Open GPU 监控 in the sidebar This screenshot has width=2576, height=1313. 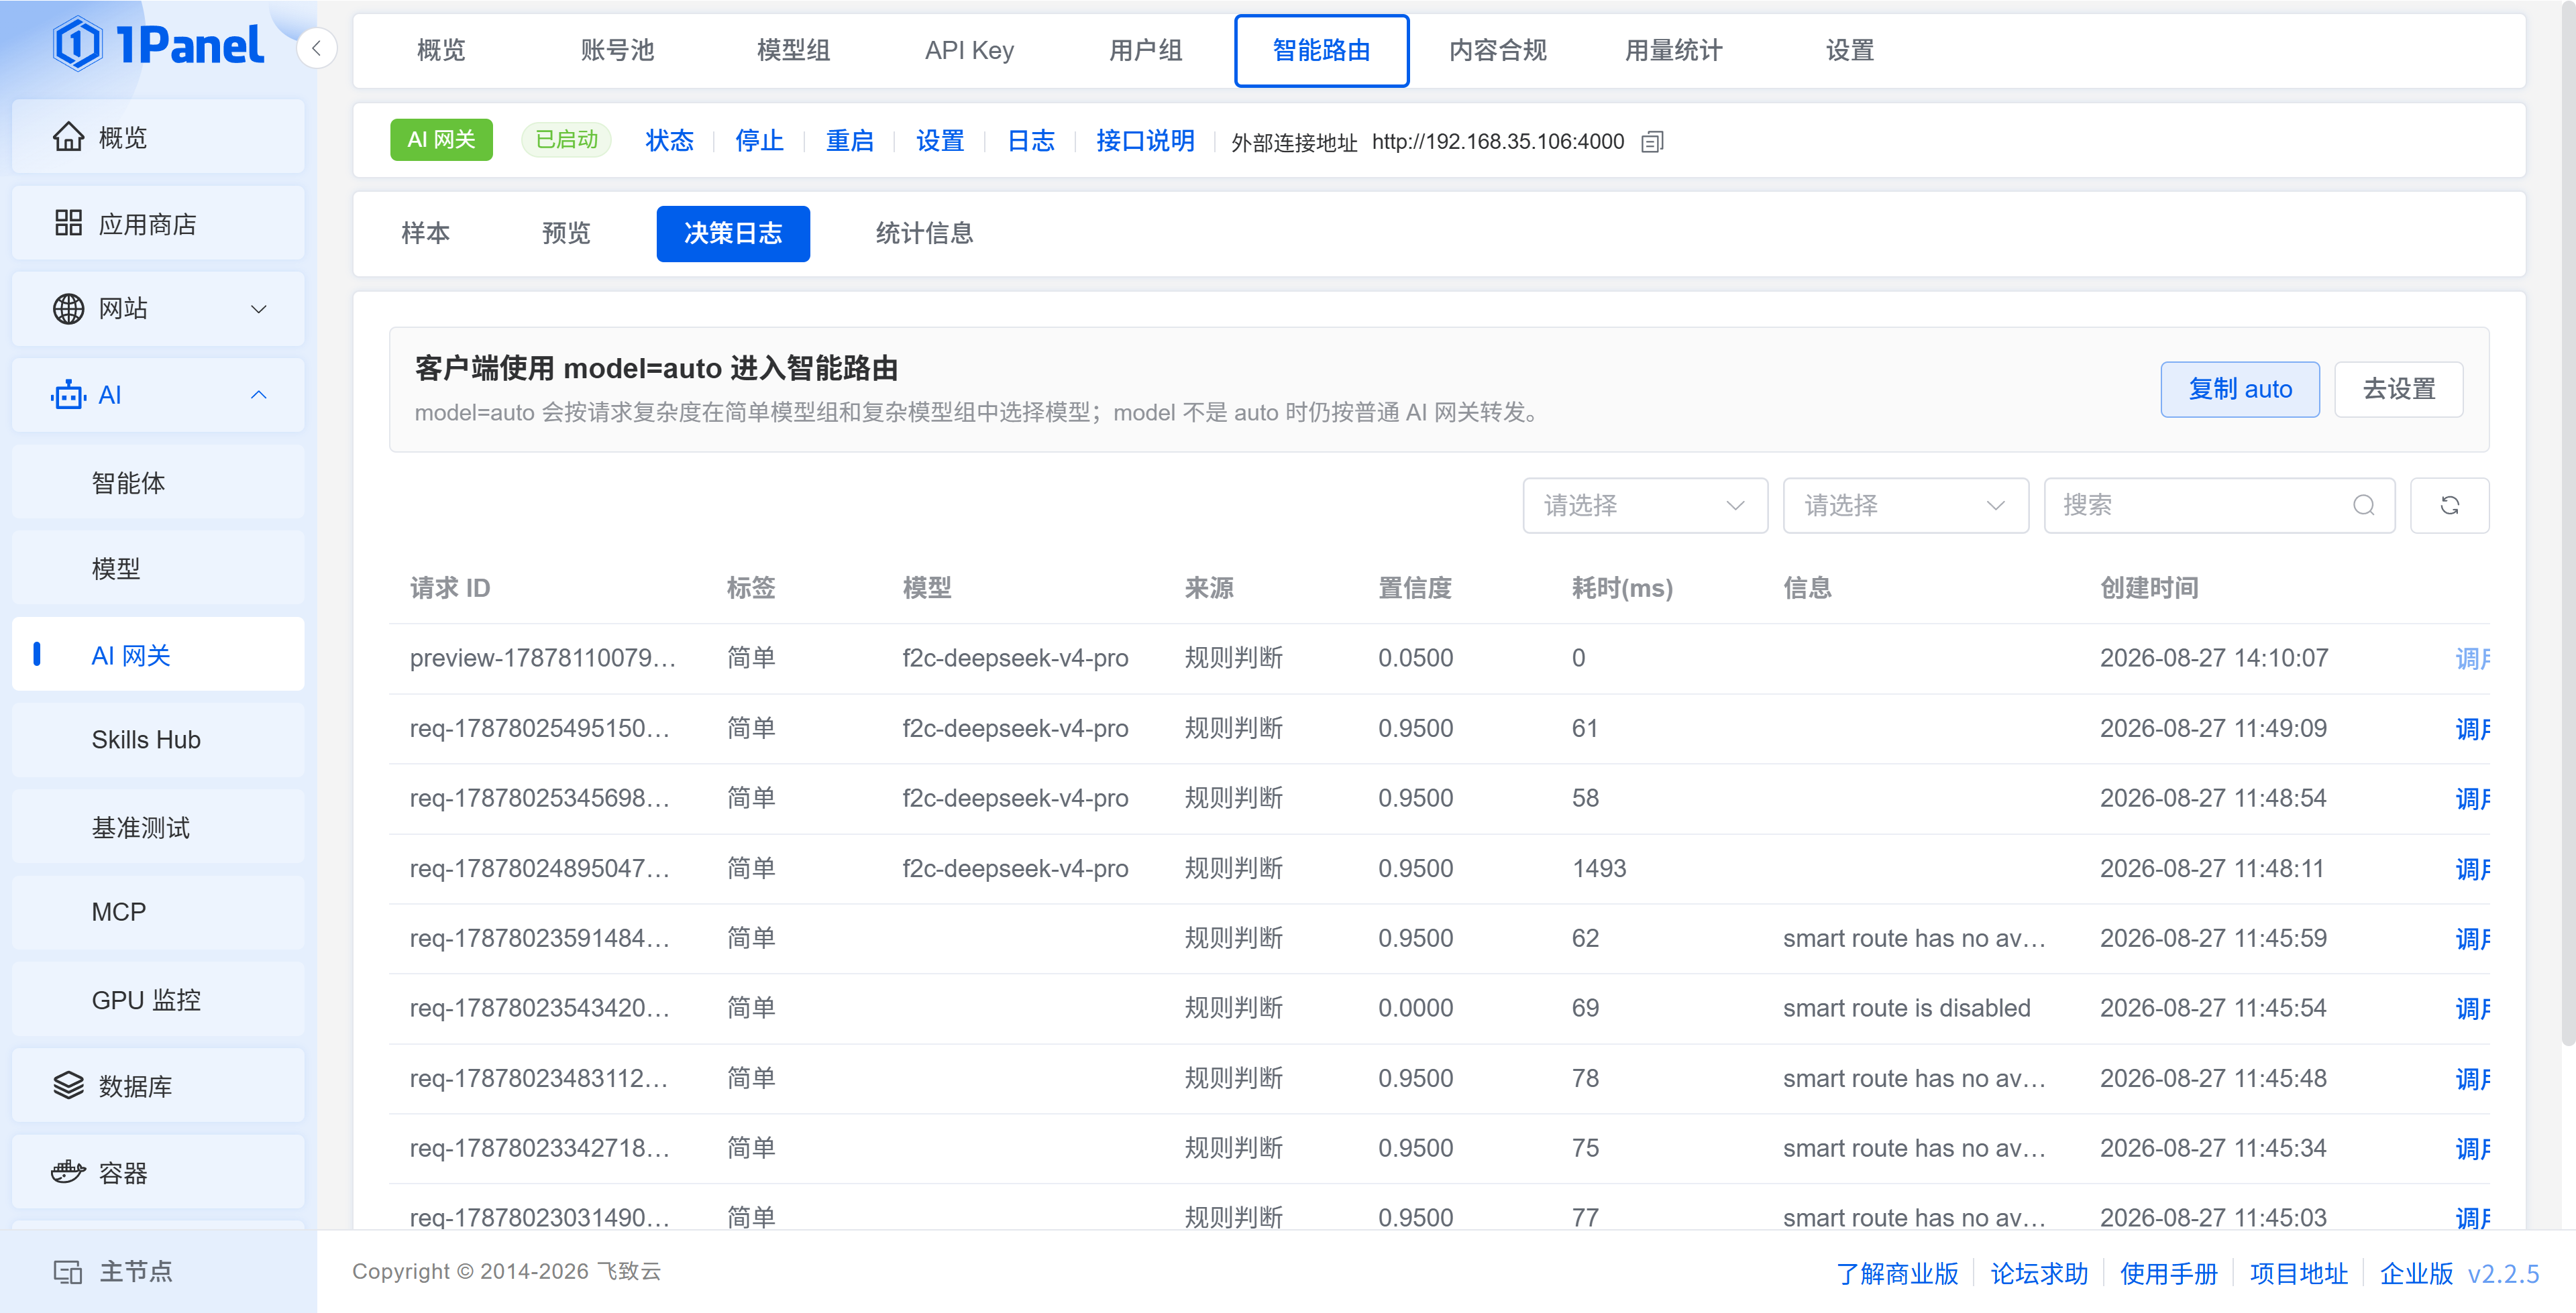pos(158,999)
